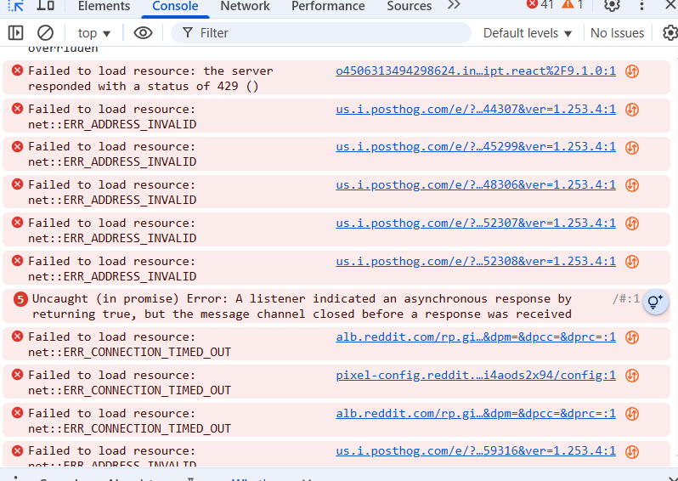678x481 pixels.
Task: Click orange icon on the status 429 row
Action: tap(632, 71)
